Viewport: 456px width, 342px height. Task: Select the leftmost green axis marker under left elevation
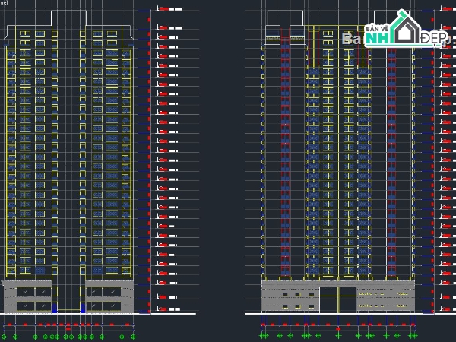pos(5,336)
